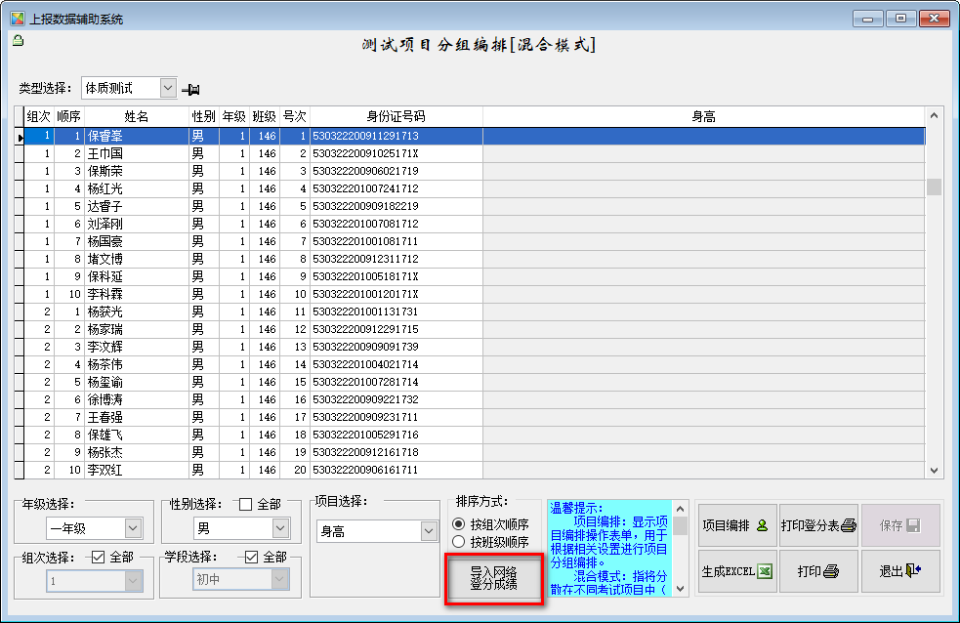Choose 按组次顺序 sort option
This screenshot has width=960, height=623.
point(459,524)
